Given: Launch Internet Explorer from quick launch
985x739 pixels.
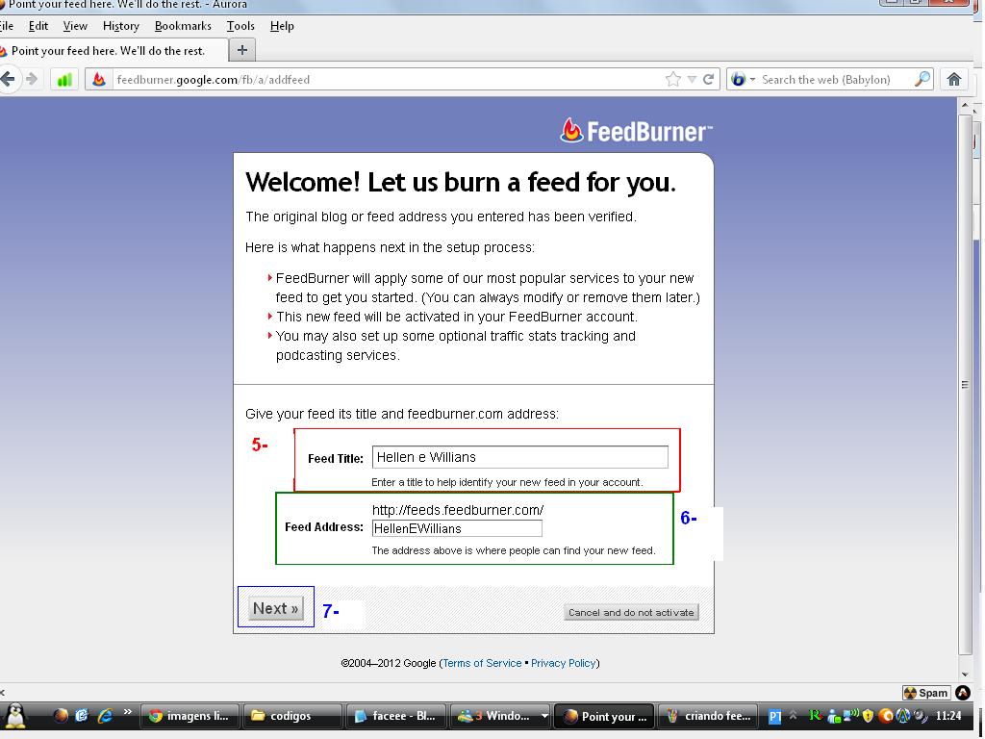Looking at the screenshot, I should 104,715.
